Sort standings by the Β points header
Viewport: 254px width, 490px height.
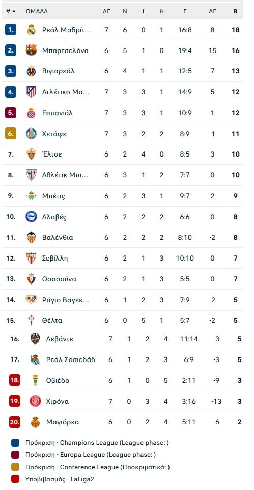pyautogui.click(x=236, y=12)
